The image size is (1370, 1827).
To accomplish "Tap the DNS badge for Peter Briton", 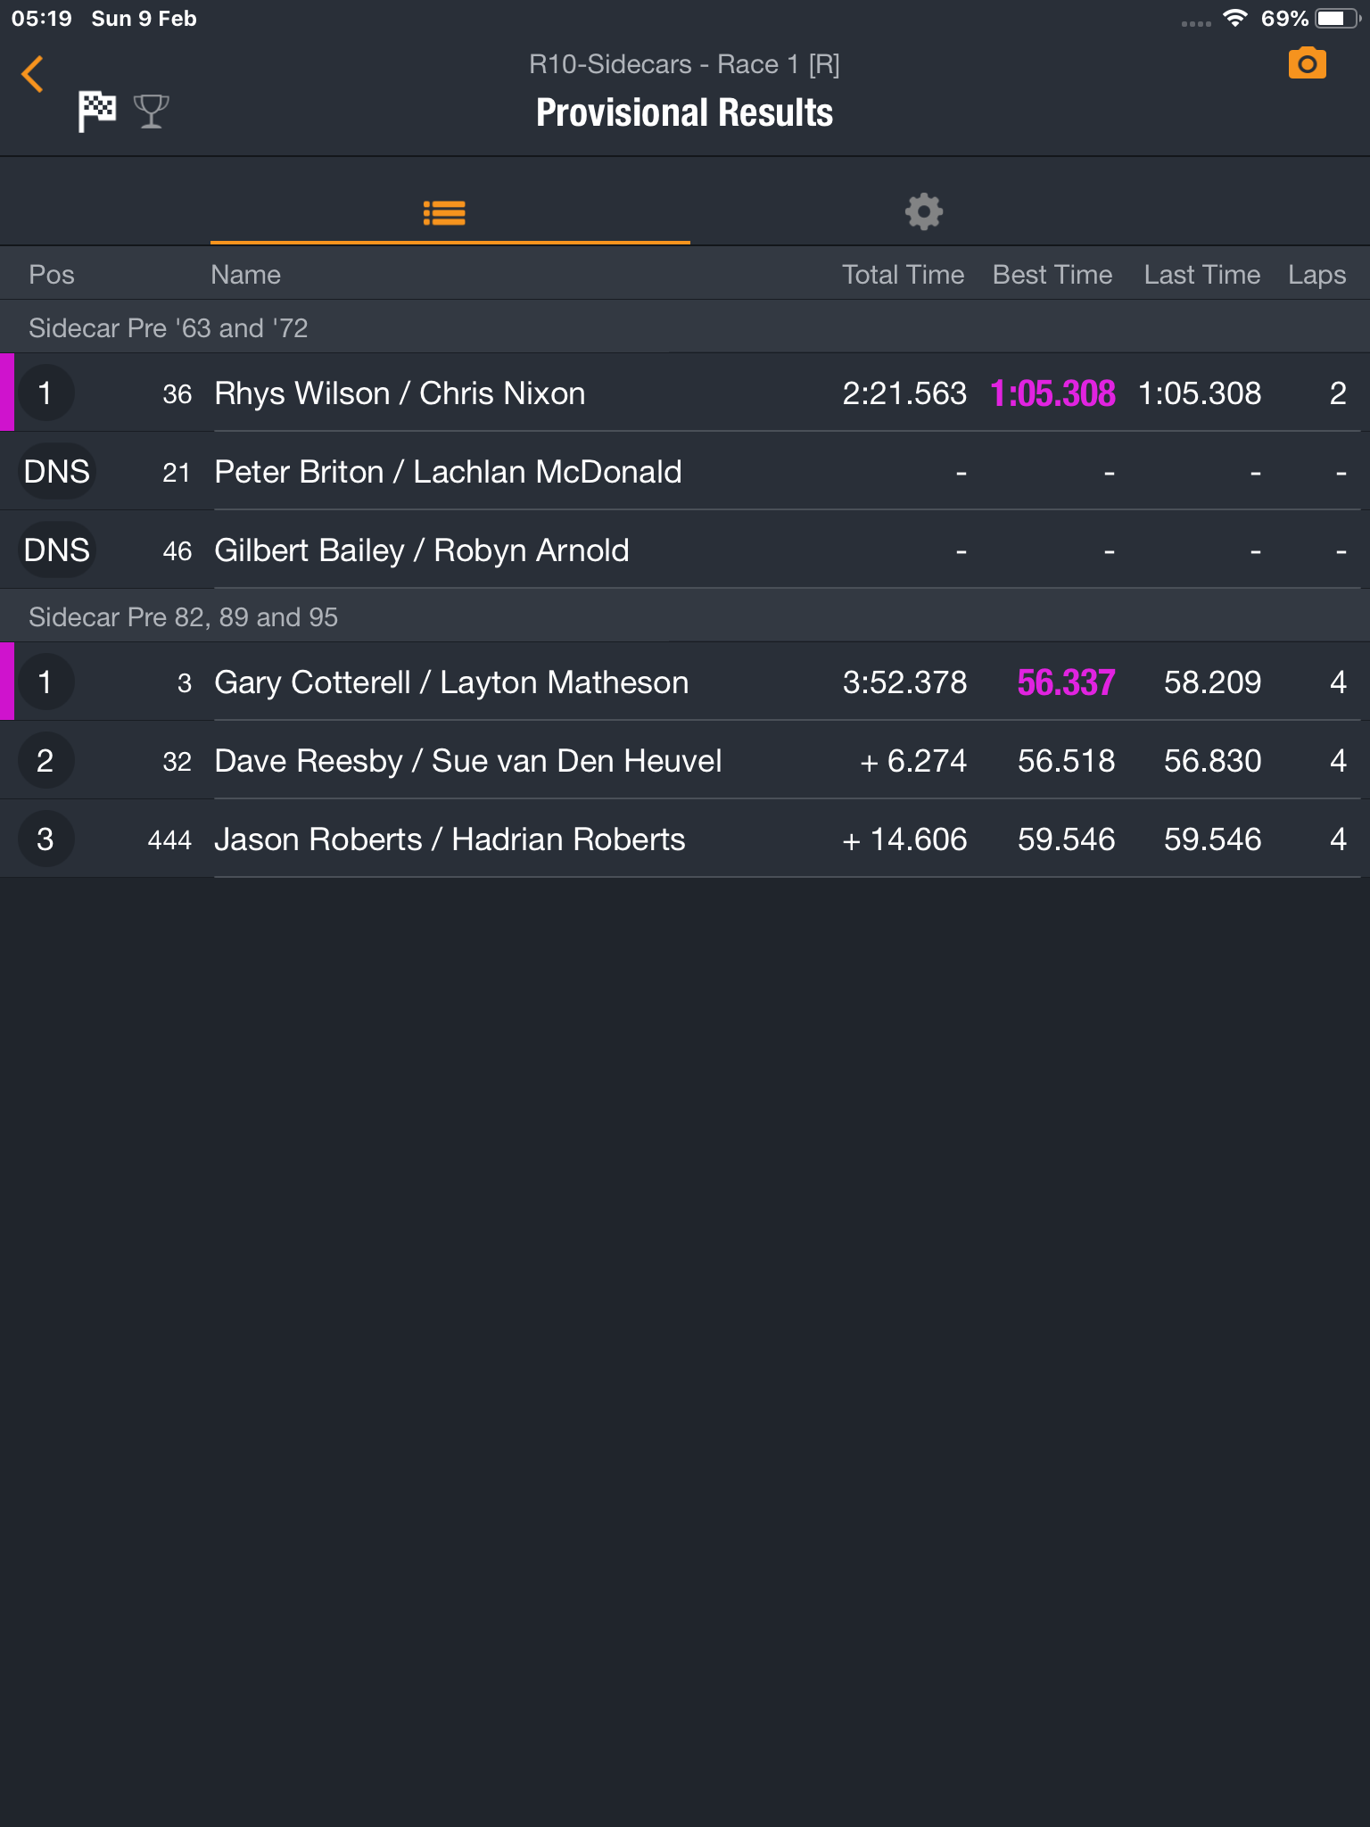I will (56, 472).
